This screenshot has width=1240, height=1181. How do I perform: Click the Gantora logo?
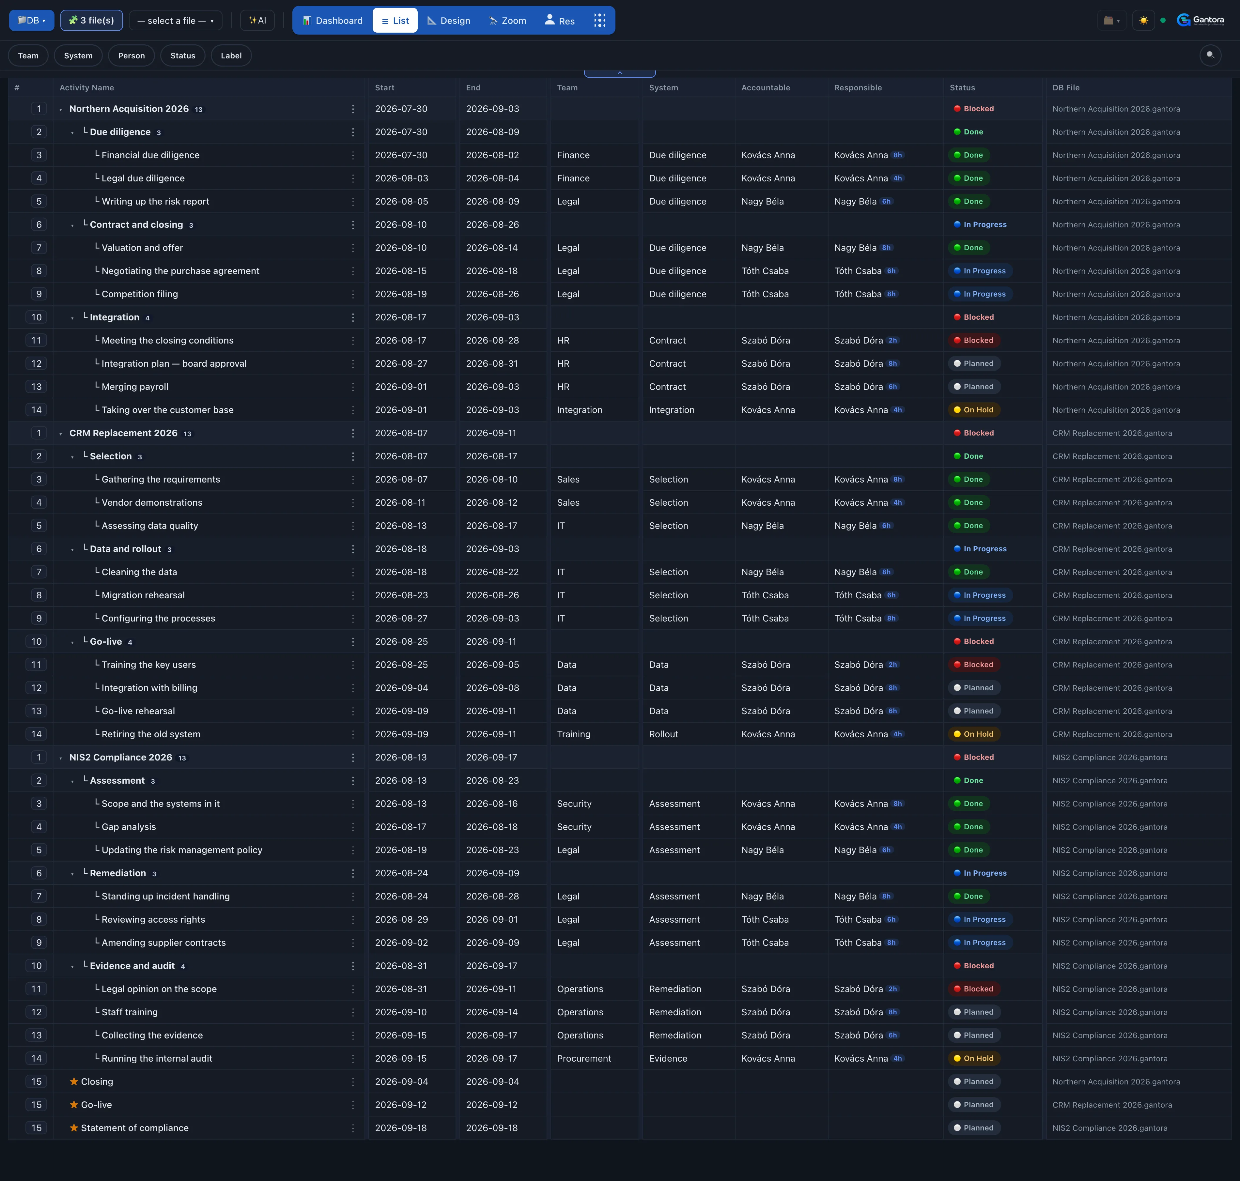point(1201,20)
